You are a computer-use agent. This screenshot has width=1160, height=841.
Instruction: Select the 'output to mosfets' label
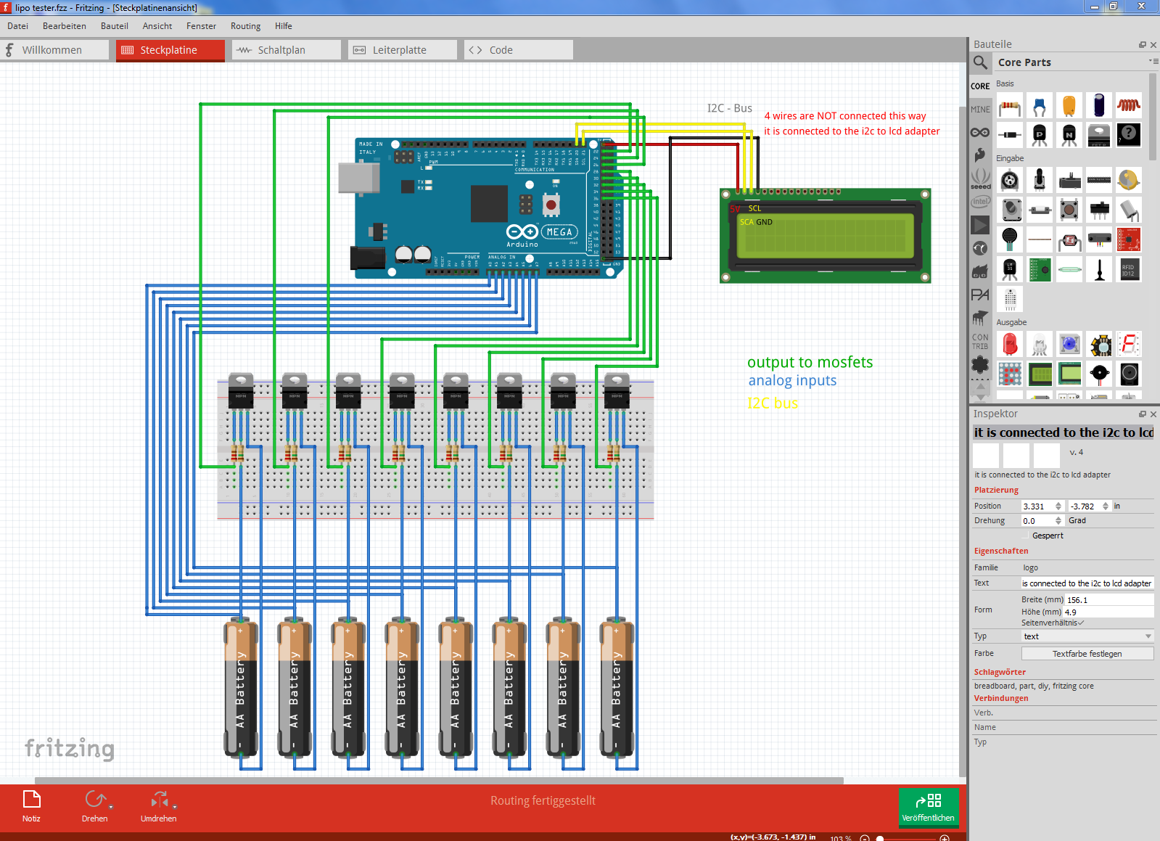click(810, 362)
